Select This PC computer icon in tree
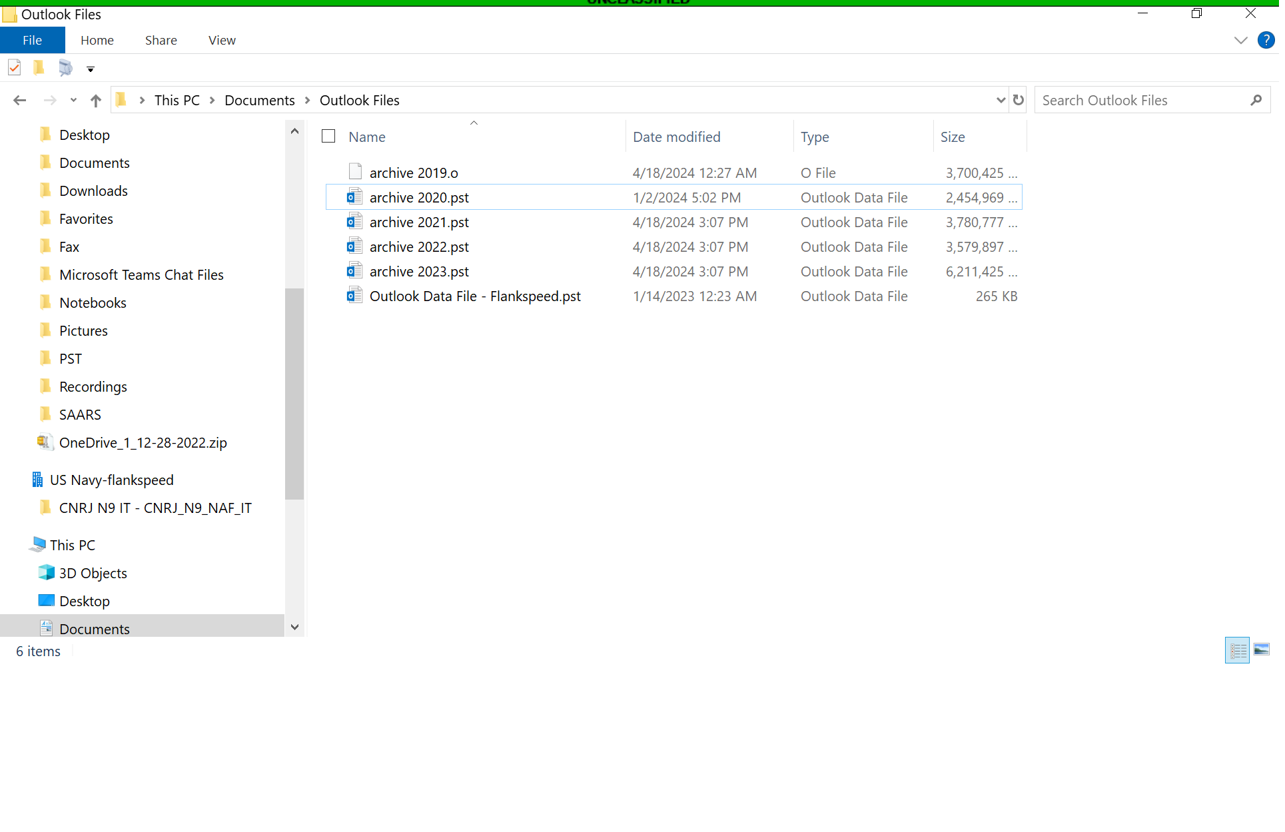 (38, 546)
